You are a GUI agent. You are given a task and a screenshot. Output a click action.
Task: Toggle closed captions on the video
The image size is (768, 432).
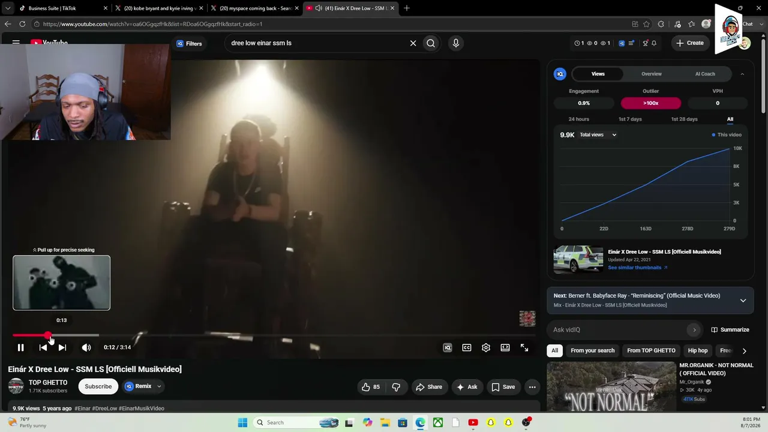467,347
